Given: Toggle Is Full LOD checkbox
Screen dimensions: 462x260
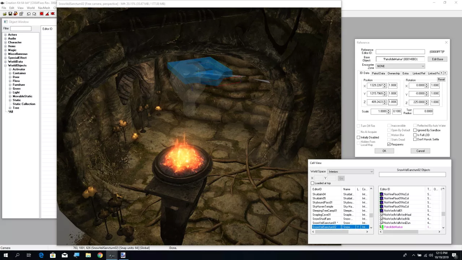Looking at the screenshot, I should coord(415,135).
